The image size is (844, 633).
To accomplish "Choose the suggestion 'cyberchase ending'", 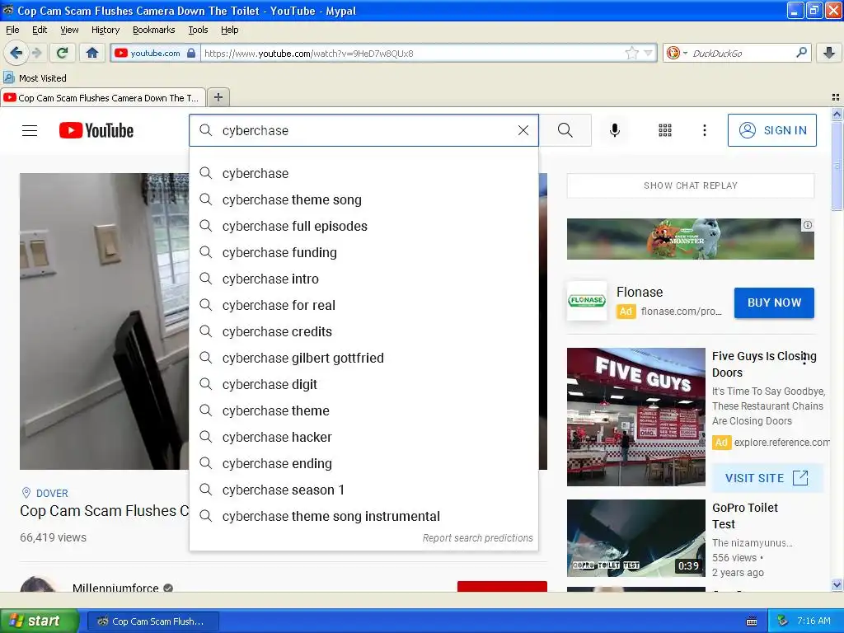I will (363, 463).
